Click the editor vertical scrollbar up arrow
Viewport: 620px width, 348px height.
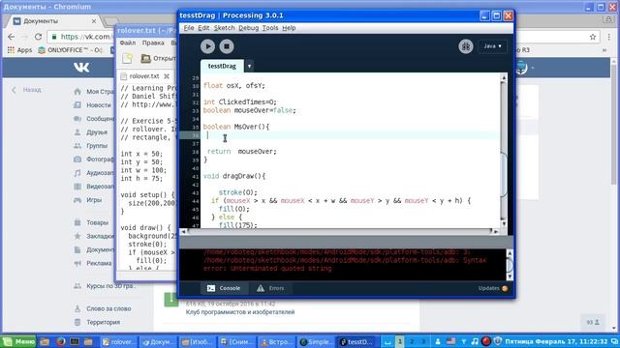504,77
